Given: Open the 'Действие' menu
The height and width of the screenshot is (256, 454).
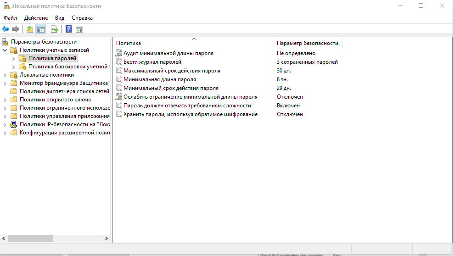Looking at the screenshot, I should click(36, 18).
